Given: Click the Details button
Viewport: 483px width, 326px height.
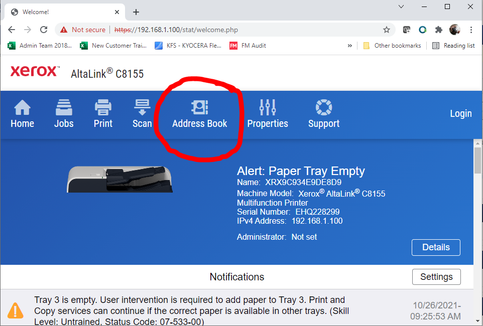Looking at the screenshot, I should pos(436,247).
